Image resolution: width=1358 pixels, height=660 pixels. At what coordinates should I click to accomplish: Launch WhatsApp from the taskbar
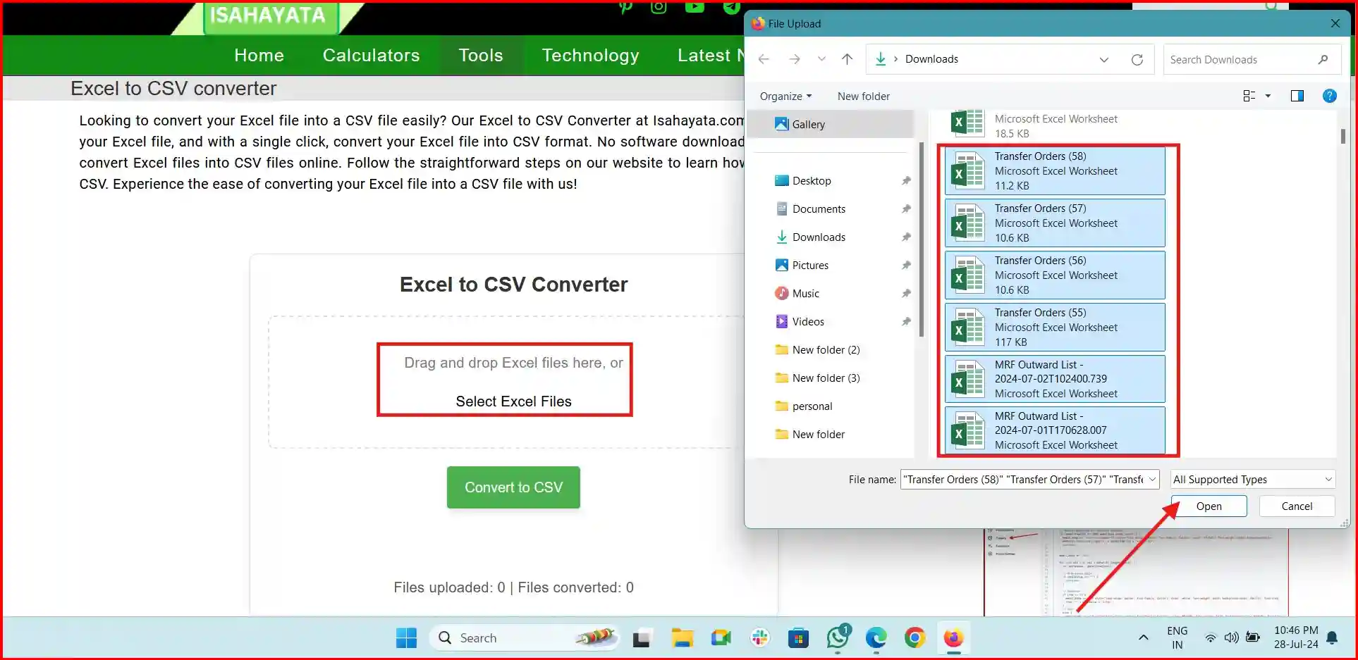(x=837, y=638)
